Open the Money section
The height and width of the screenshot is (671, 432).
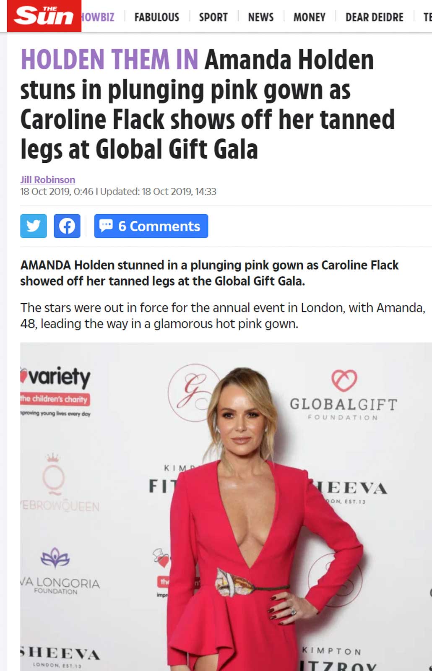click(x=309, y=17)
